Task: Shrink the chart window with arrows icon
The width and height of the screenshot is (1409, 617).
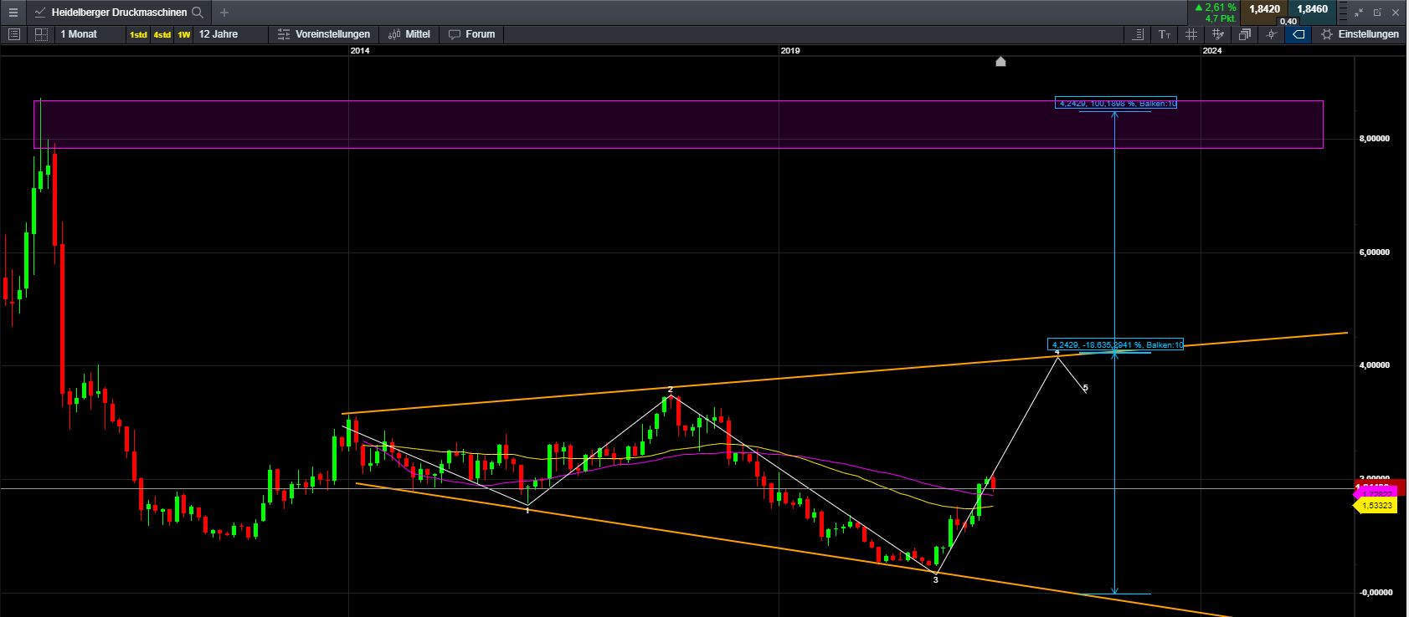Action: pyautogui.click(x=1359, y=13)
